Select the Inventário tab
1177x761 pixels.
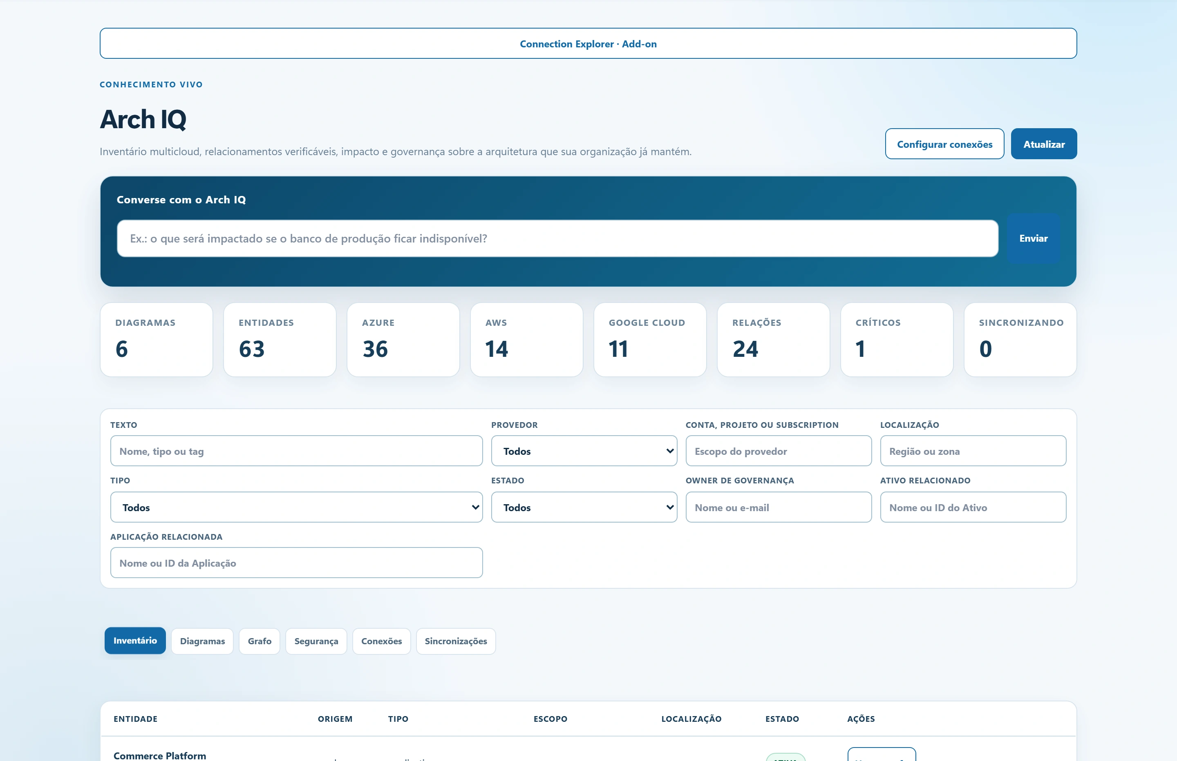click(135, 641)
